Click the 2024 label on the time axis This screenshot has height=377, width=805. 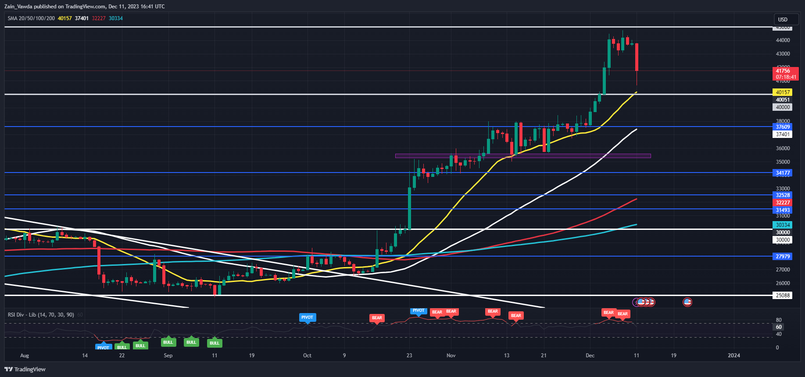pyautogui.click(x=734, y=356)
